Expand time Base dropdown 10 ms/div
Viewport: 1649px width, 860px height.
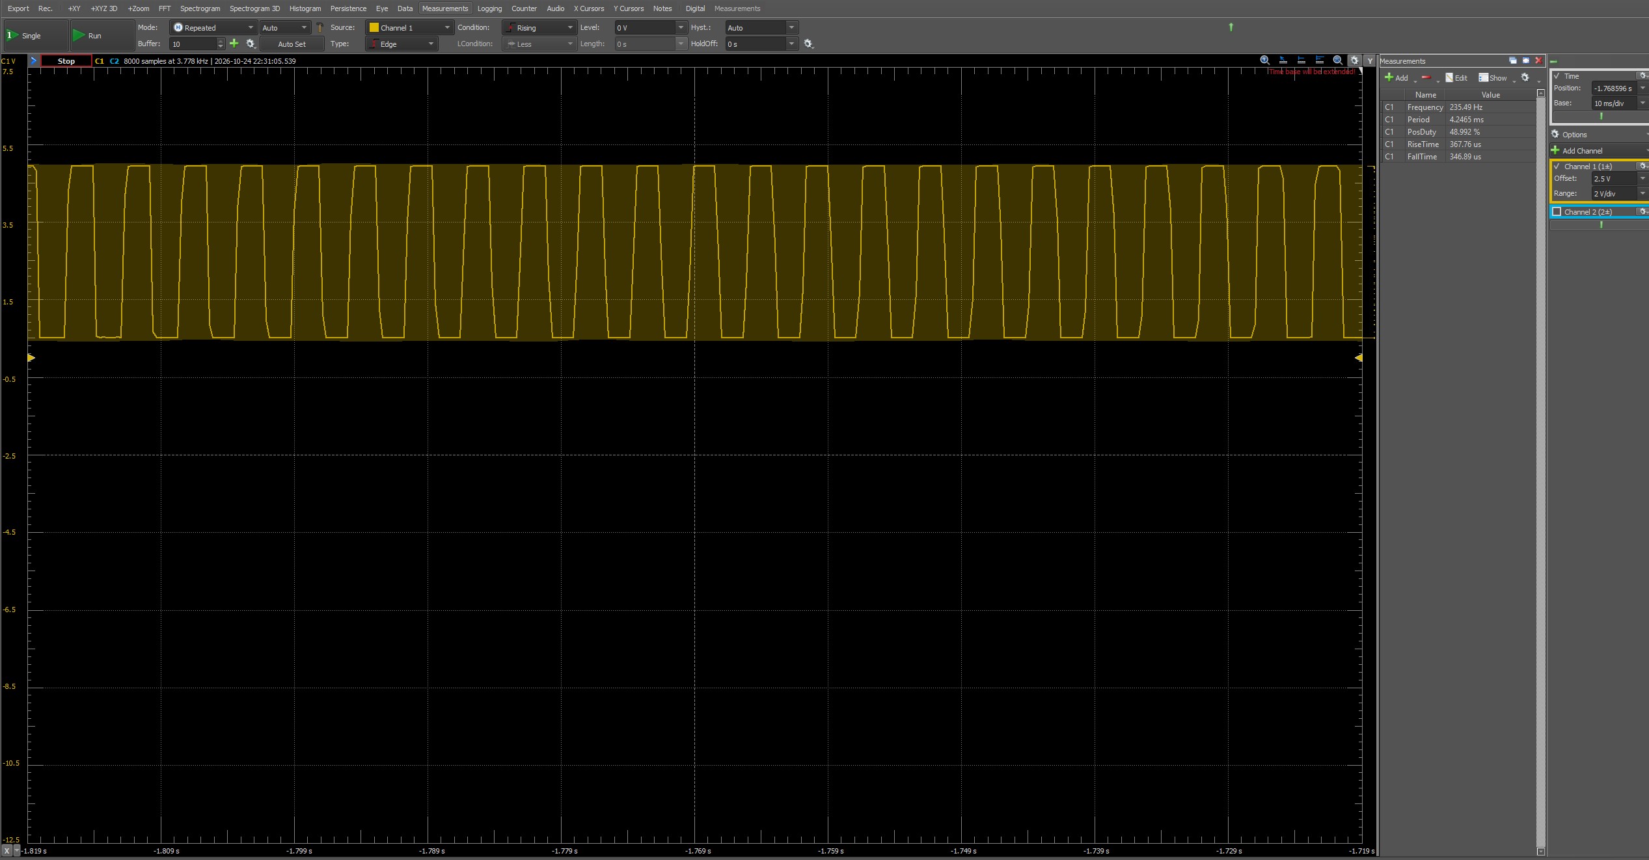1642,103
